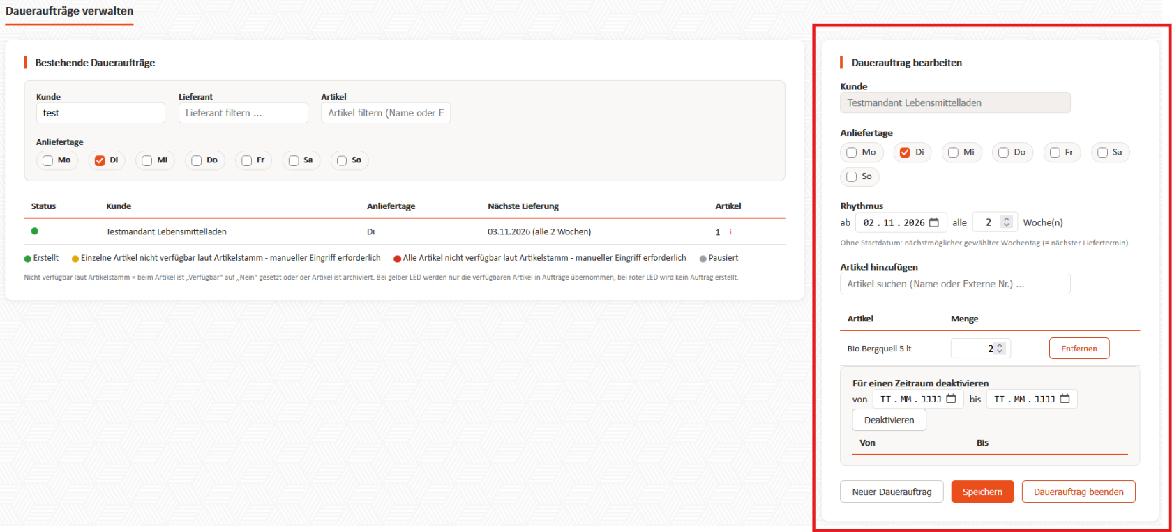Image resolution: width=1172 pixels, height=532 pixels.
Task: Click the Menge stepper for Bio Bergquell 5 lt
Action: pyautogui.click(x=1000, y=349)
